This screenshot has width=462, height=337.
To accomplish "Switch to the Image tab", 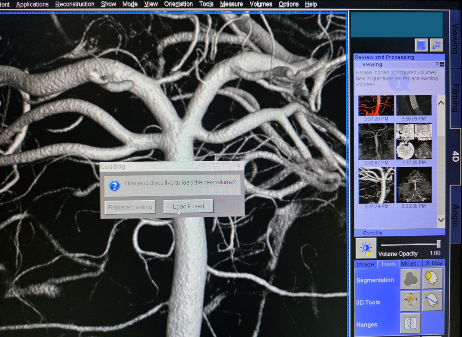I will 365,264.
